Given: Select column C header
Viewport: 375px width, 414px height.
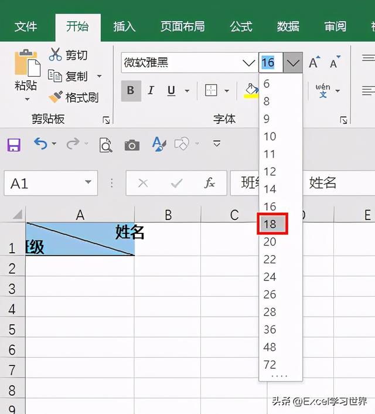Looking at the screenshot, I should (x=234, y=215).
